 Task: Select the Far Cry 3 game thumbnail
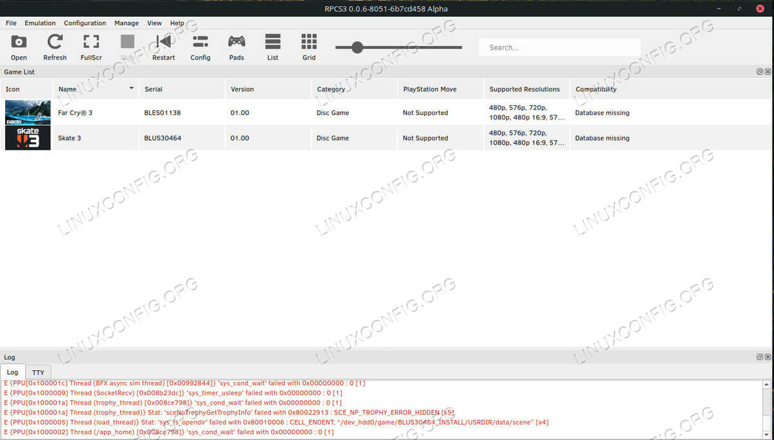(x=28, y=112)
